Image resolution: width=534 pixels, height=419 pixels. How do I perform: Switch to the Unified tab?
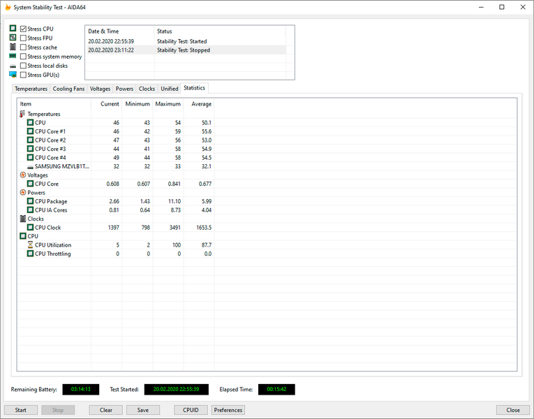(169, 89)
